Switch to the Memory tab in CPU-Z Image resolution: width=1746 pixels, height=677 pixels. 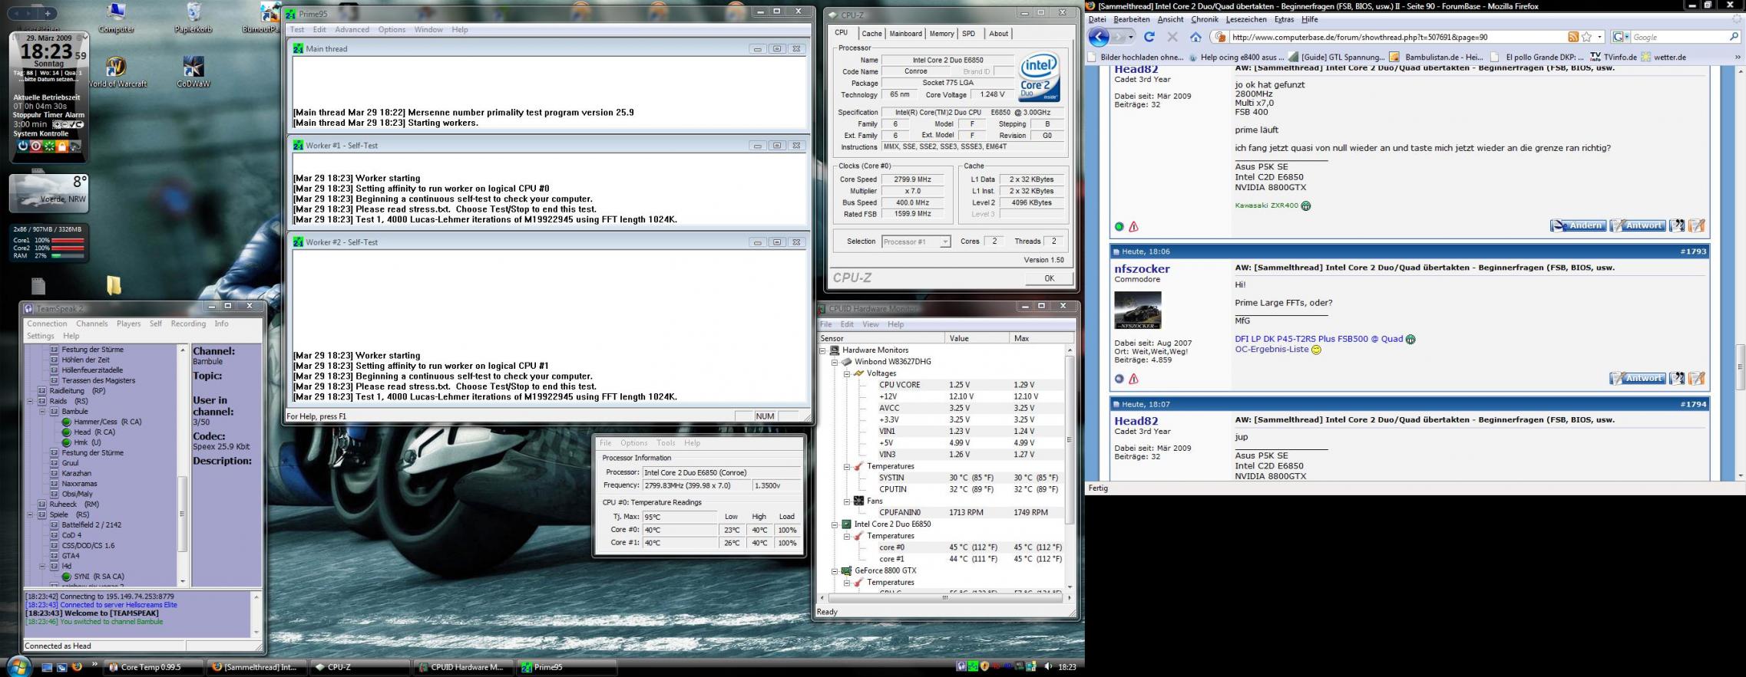point(941,34)
